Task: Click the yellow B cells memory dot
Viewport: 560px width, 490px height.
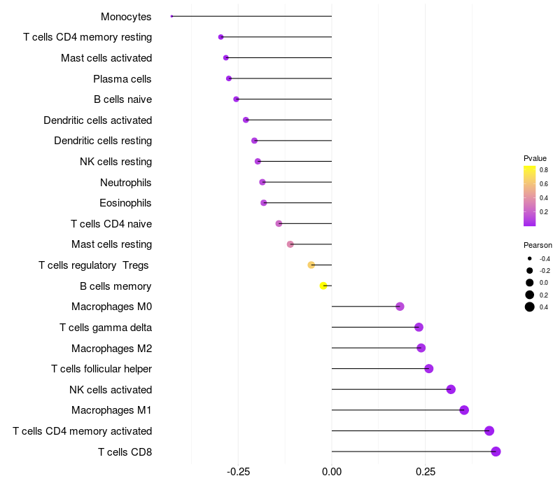Action: [323, 286]
